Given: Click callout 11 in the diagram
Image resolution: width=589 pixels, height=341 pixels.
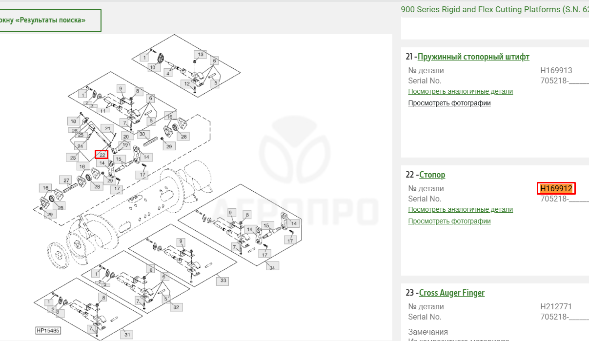Looking at the screenshot, I should coord(102,111).
